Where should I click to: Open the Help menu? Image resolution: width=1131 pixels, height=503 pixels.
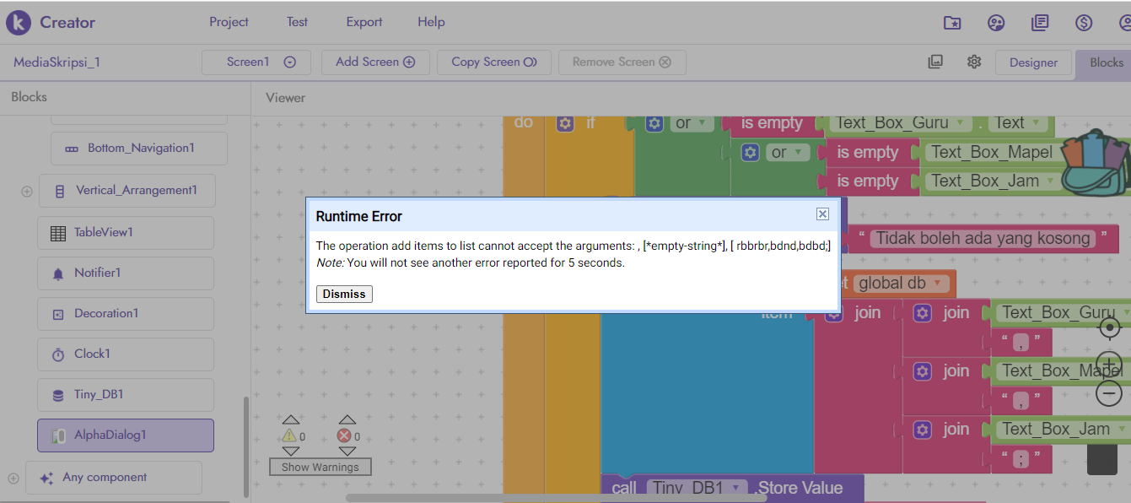point(431,22)
